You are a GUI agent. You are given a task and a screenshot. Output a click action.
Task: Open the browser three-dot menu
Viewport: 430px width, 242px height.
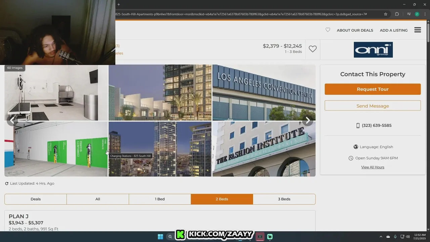pyautogui.click(x=425, y=14)
